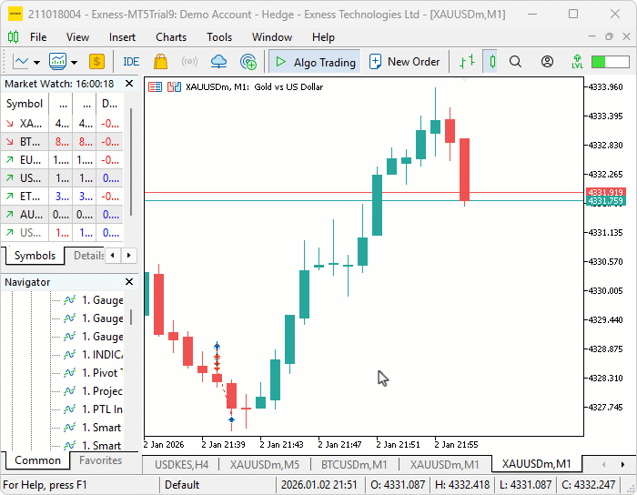The image size is (637, 495).
Task: Select the XA... symbol row
Action: (x=62, y=124)
